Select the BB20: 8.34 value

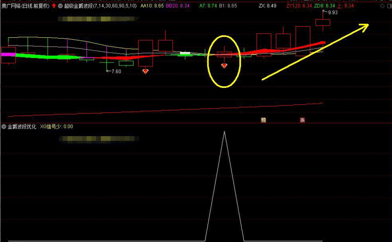point(178,6)
